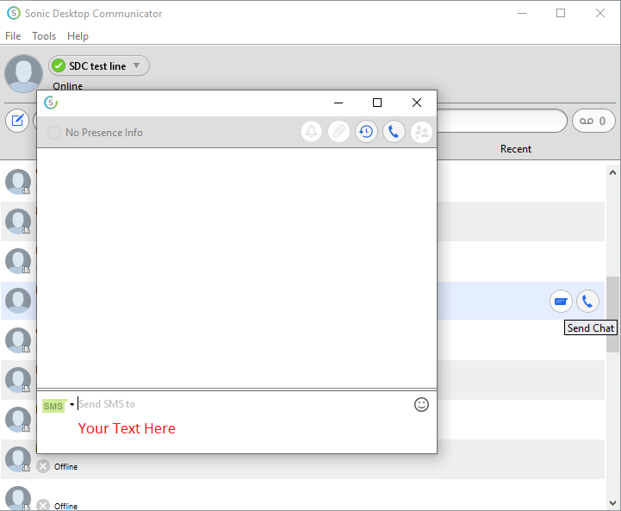Select the first contact avatar in list
This screenshot has height=511, width=621.
18,182
